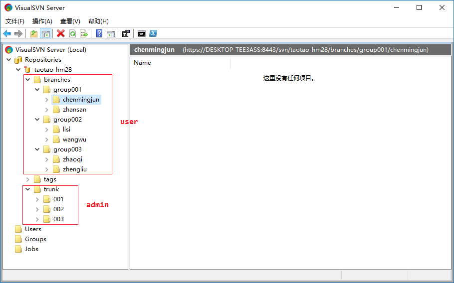454x283 pixels.
Task: Select the 002 folder label
Action: pyautogui.click(x=58, y=209)
